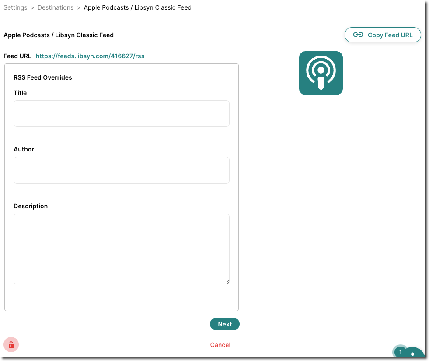This screenshot has height=361, width=429.
Task: Select the Apple Podcasts / Libsyn Classic Feed breadcrumb
Action: [x=137, y=7]
